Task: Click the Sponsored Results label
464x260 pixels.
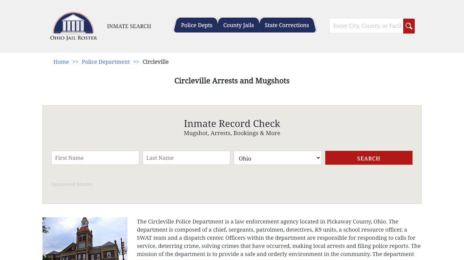Action: click(x=72, y=184)
